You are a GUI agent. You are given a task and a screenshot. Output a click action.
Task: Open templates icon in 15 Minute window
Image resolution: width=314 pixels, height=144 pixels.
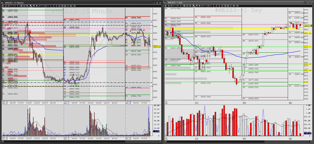(9, 6)
